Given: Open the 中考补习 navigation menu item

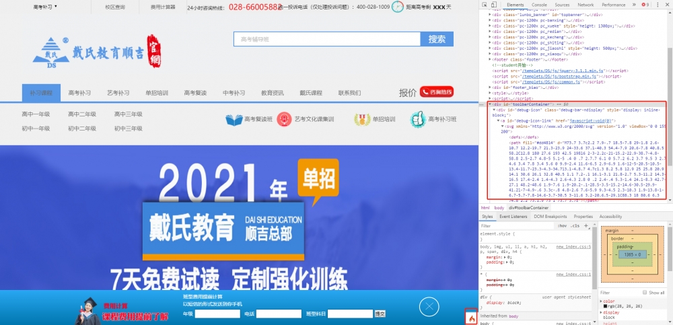Looking at the screenshot, I should (234, 93).
